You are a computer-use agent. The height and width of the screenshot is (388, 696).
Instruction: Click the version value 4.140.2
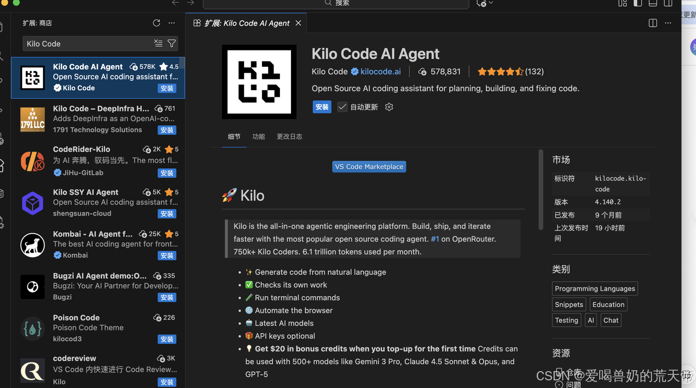click(x=608, y=202)
